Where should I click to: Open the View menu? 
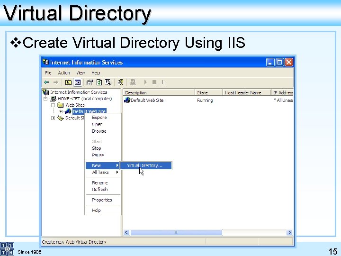(81, 73)
